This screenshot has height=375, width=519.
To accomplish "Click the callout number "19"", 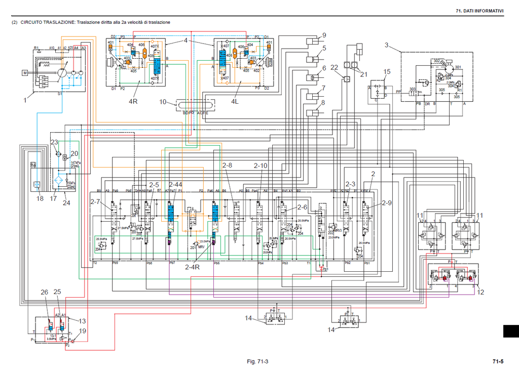I will click(x=83, y=331).
